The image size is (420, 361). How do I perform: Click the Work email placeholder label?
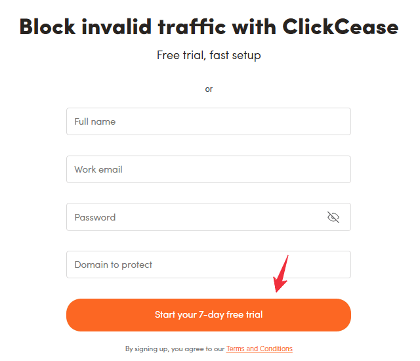(x=98, y=169)
